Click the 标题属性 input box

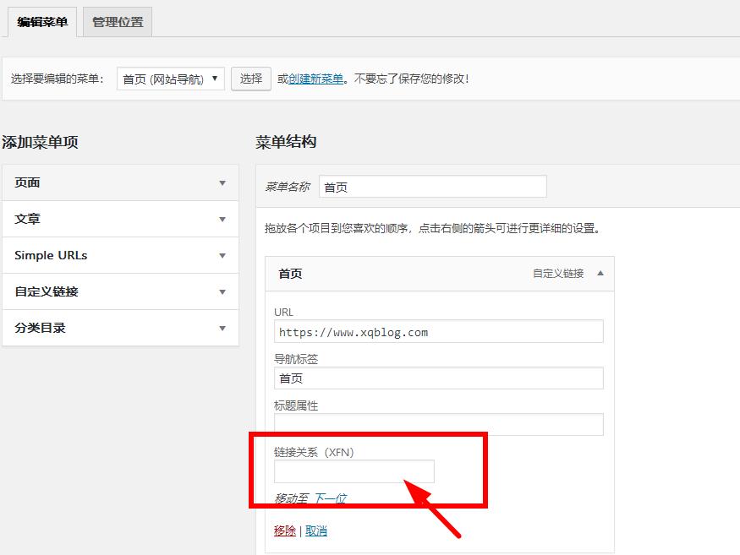pos(438,424)
